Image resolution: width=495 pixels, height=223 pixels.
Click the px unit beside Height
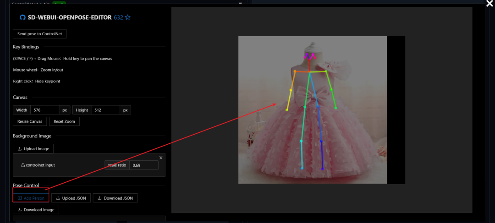(125, 110)
